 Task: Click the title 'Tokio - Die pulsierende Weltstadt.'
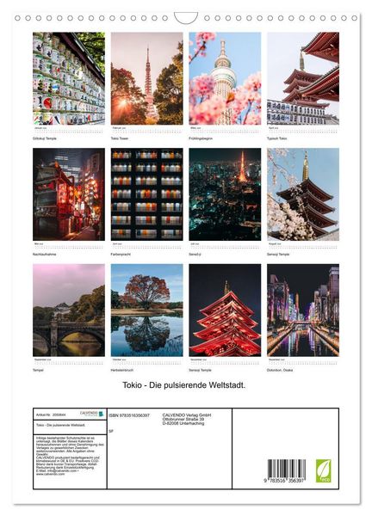click(184, 385)
